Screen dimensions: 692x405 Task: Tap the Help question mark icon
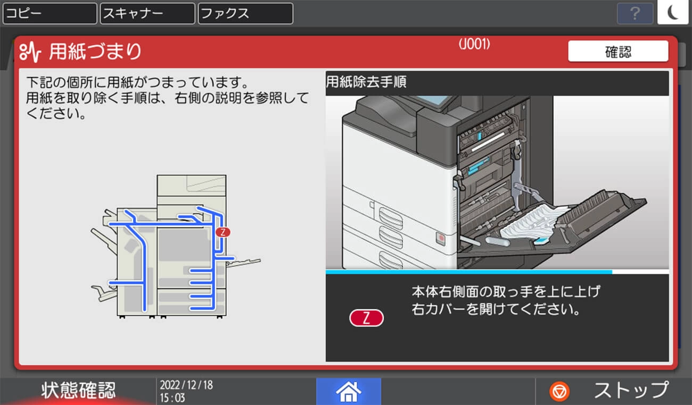pyautogui.click(x=635, y=14)
